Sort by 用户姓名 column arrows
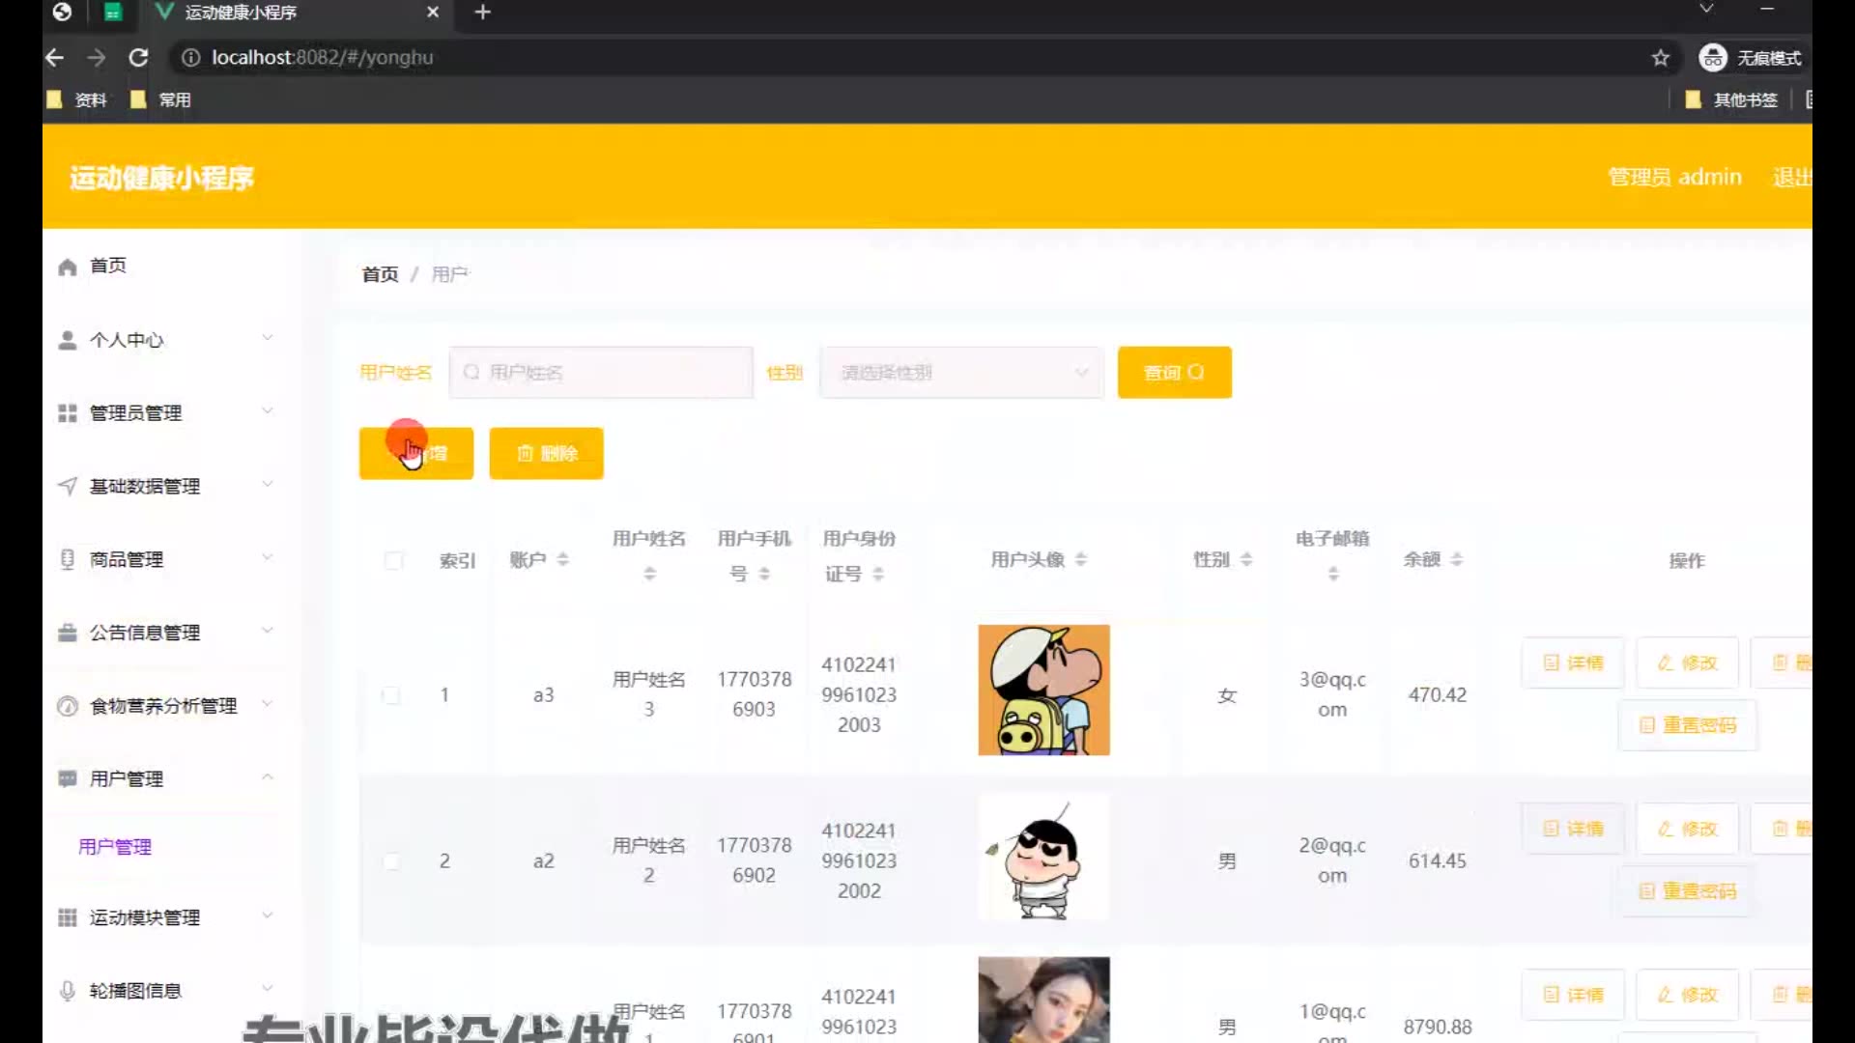 (650, 574)
